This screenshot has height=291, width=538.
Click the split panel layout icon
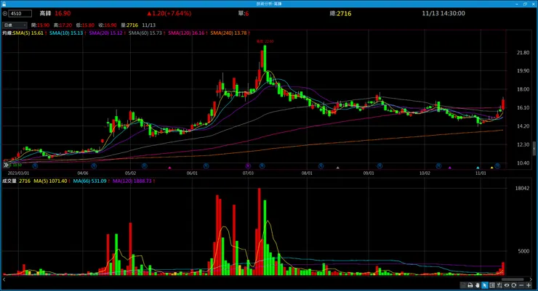(x=492, y=285)
